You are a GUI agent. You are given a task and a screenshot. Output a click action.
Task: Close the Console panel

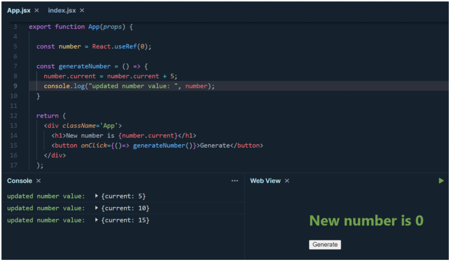click(x=38, y=181)
